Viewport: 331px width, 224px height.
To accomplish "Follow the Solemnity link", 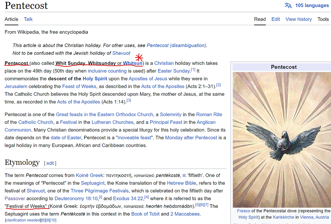I will click(170, 115).
